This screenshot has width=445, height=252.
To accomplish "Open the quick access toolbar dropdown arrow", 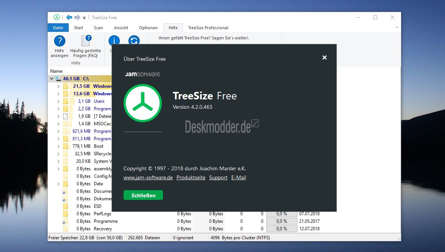I will coord(84,18).
